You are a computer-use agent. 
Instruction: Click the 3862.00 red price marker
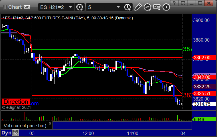pyautogui.click(x=204, y=58)
